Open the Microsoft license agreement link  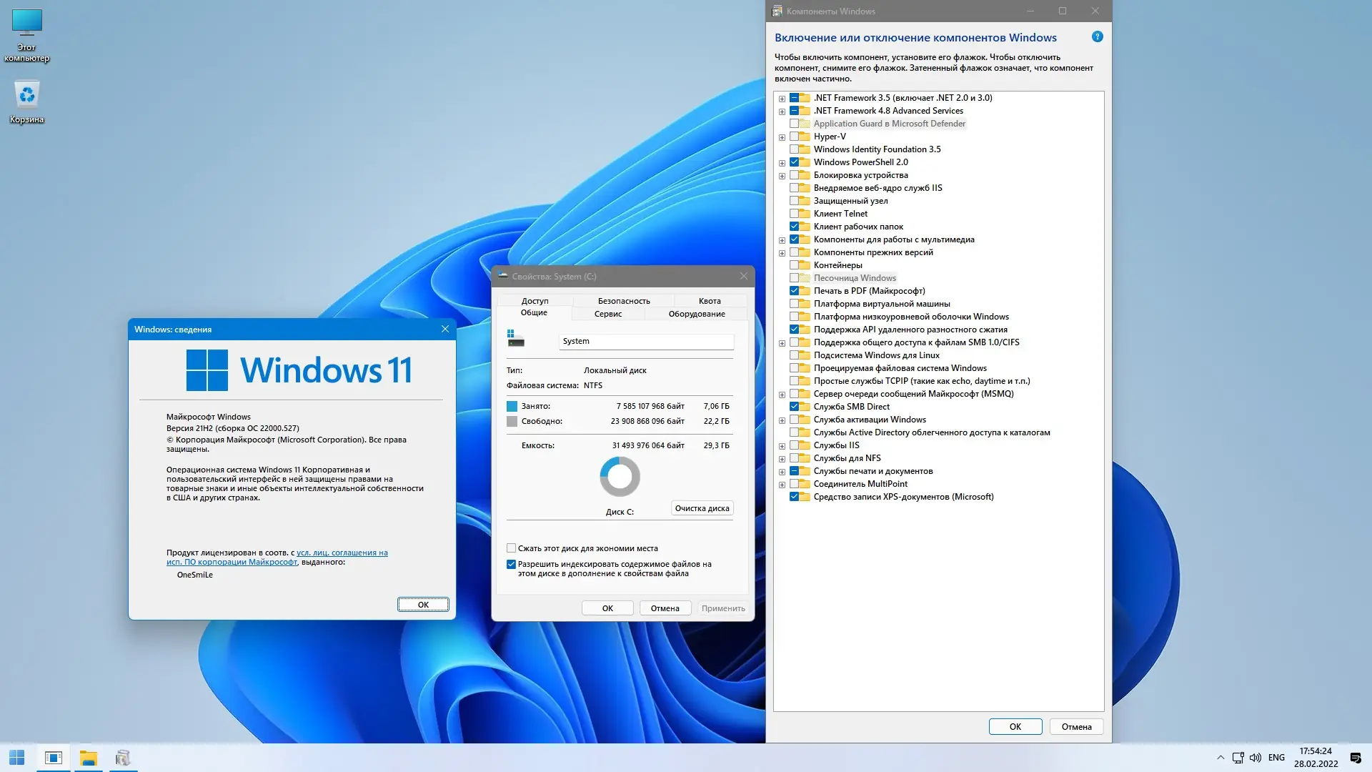(342, 553)
